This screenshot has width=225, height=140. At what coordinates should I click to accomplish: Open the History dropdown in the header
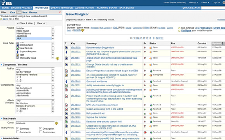[x=194, y=3]
